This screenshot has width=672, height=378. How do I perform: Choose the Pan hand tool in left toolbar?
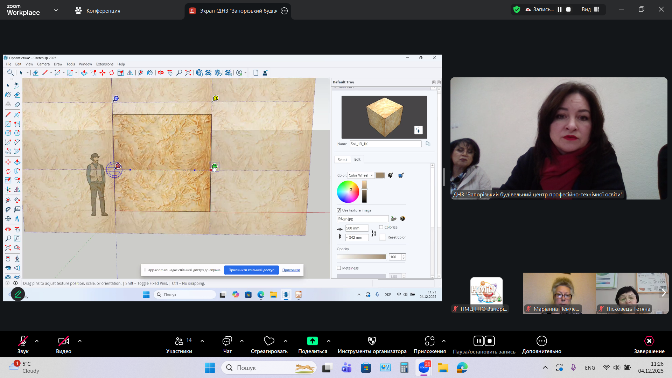17,229
